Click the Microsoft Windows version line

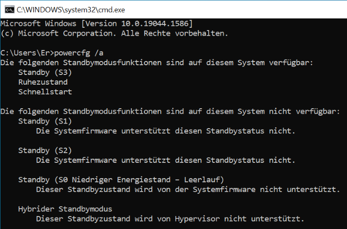(x=97, y=24)
